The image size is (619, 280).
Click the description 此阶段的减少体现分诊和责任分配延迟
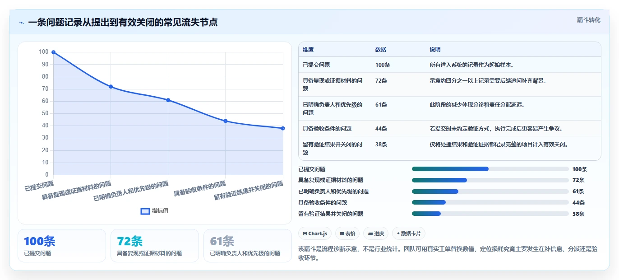pyautogui.click(x=477, y=105)
